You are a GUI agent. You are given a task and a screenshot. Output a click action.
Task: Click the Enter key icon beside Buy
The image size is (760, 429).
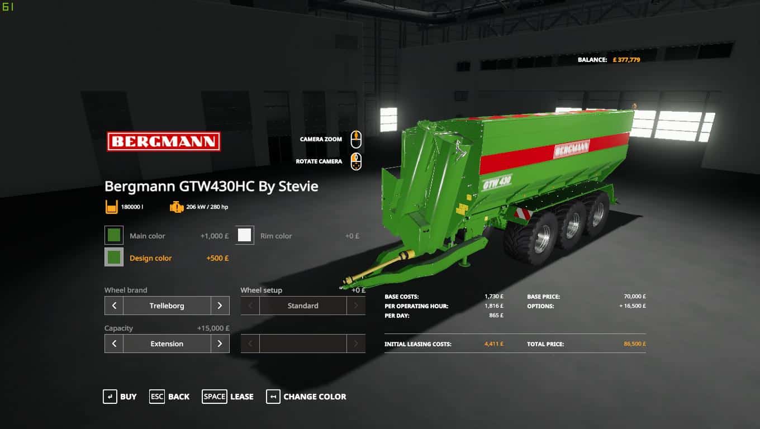(x=110, y=397)
